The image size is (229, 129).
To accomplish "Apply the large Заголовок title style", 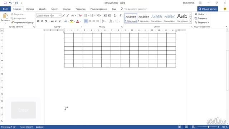I will click(x=182, y=18).
